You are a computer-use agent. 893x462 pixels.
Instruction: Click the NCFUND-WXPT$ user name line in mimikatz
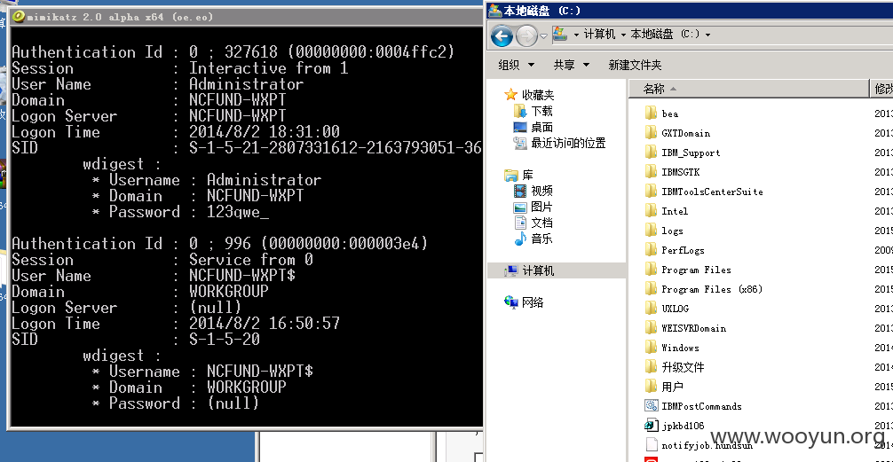click(x=154, y=276)
